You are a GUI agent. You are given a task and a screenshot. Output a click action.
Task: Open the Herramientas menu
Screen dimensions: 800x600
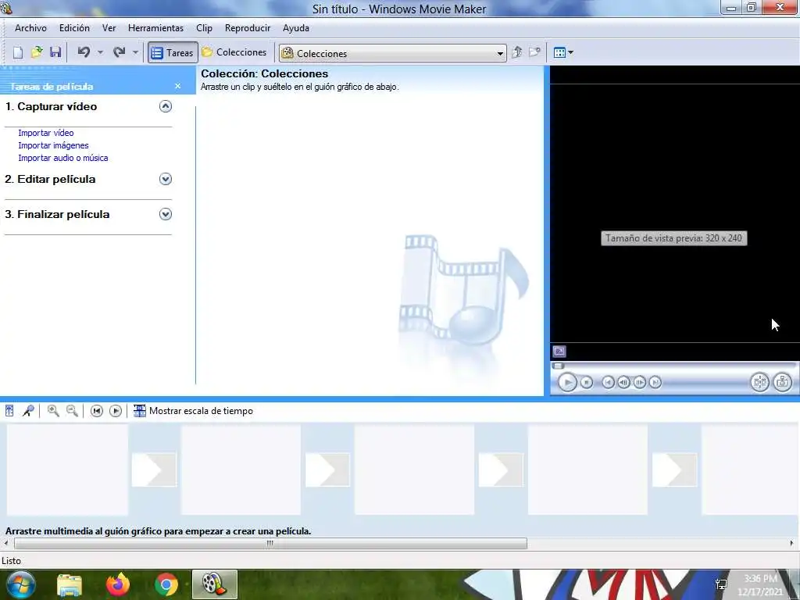[x=155, y=28]
